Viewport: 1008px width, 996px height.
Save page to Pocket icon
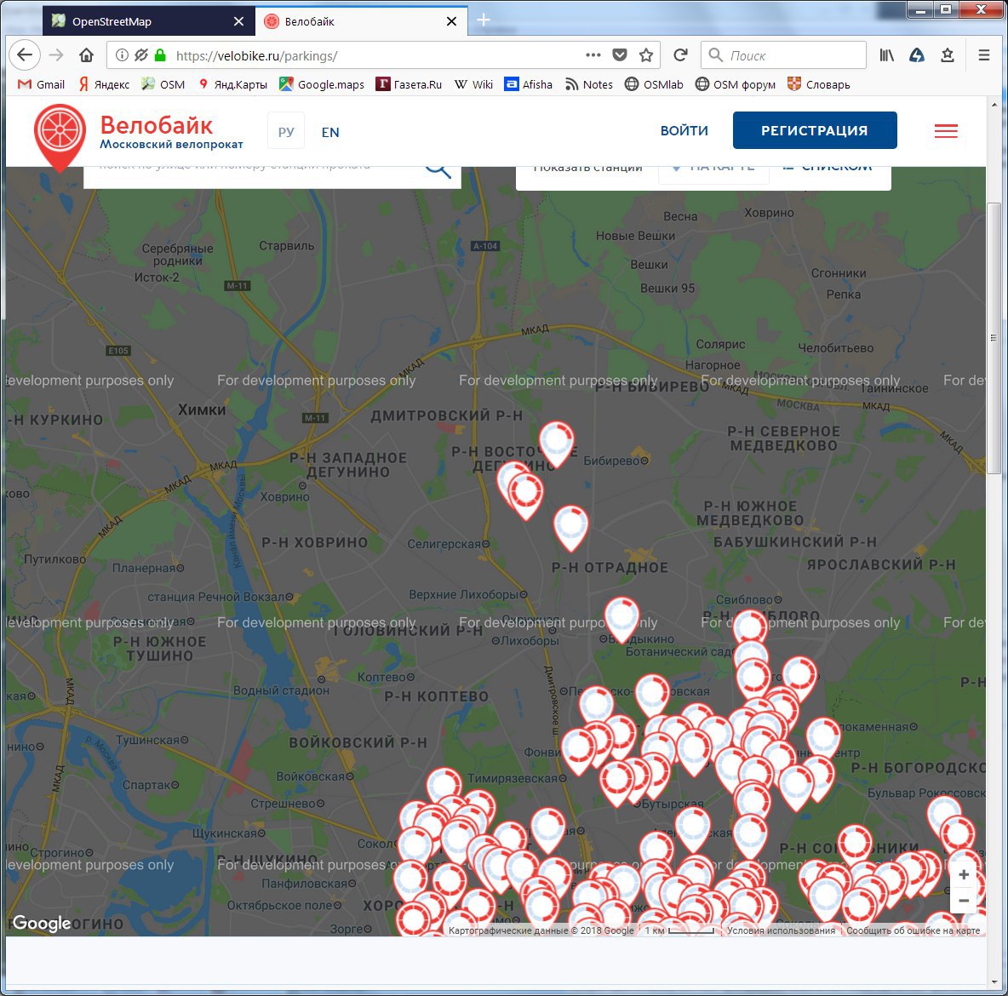pyautogui.click(x=620, y=55)
